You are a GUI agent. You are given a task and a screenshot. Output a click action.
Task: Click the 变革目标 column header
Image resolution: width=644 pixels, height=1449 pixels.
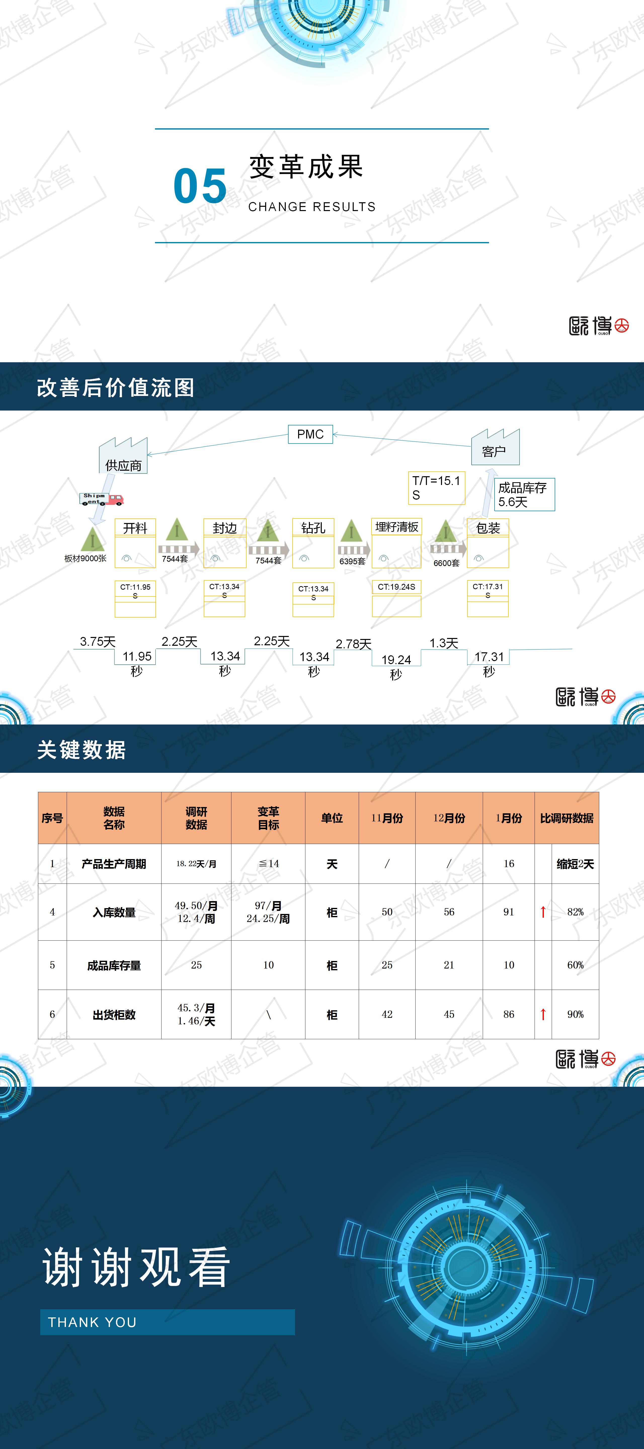tap(268, 818)
